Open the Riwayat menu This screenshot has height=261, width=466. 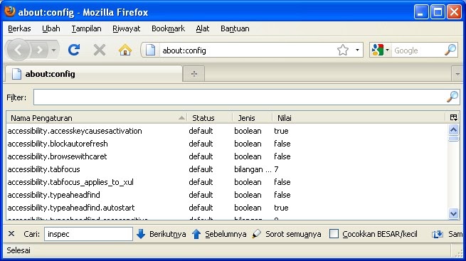tap(127, 28)
